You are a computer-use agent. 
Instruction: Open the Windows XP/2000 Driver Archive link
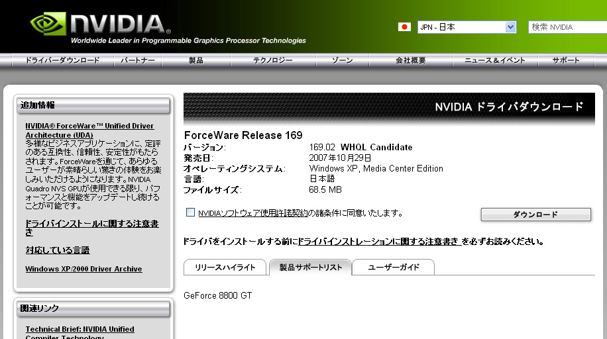click(83, 269)
